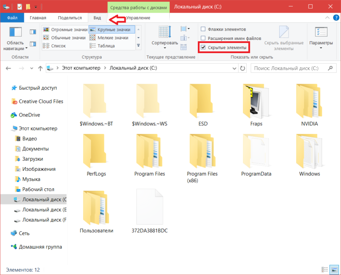Switch to details view in status bar
341x275 pixels.
tap(325, 269)
